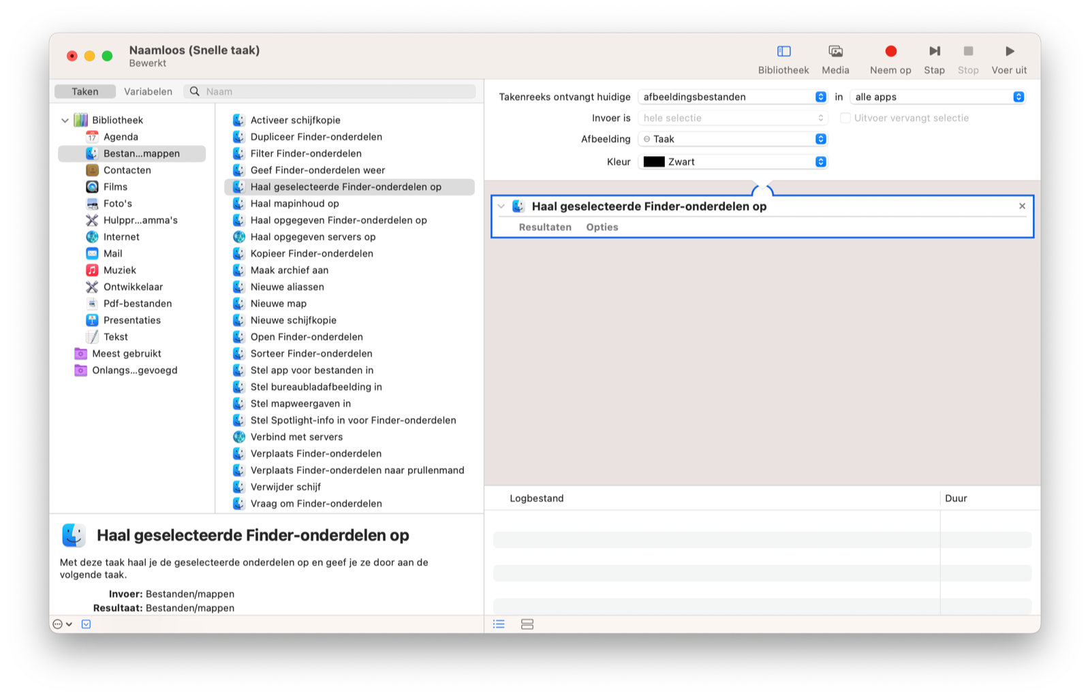This screenshot has width=1090, height=698.
Task: Show the variables list view
Action: [527, 624]
